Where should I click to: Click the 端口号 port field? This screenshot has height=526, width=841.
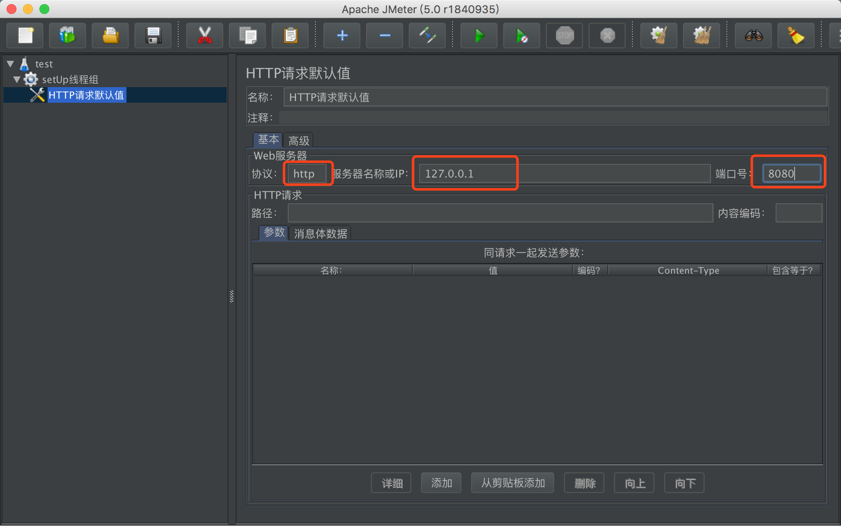click(x=792, y=173)
